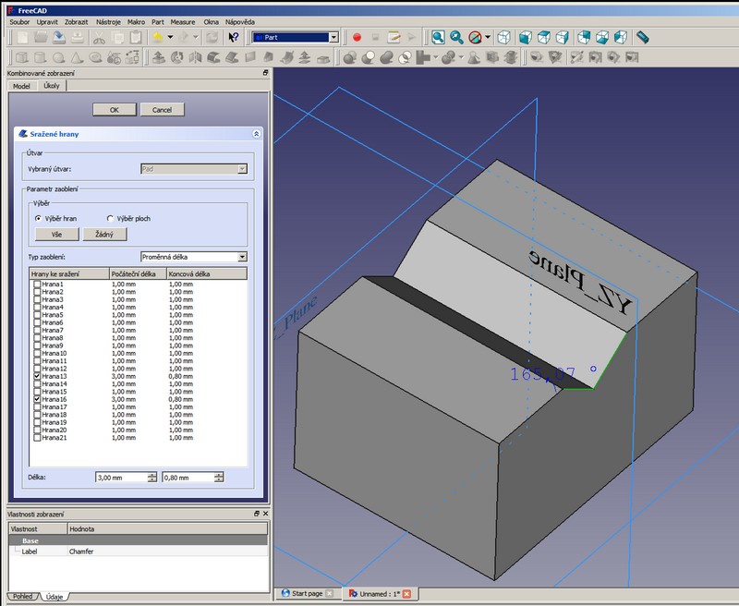Click the save document icon
739x606 pixels.
click(59, 38)
